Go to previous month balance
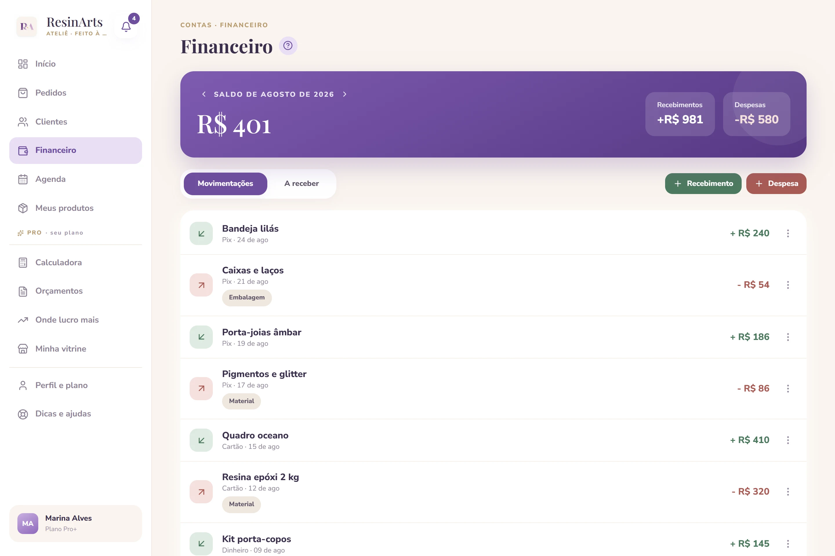 pos(204,94)
